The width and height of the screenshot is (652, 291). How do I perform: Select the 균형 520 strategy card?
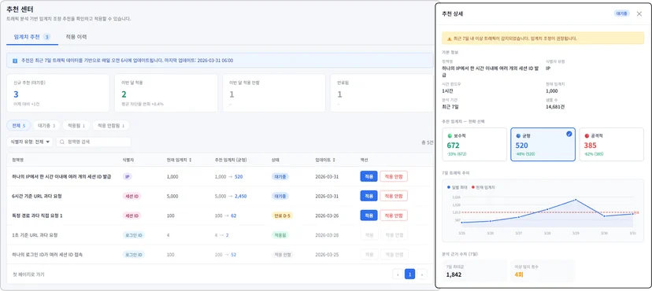coord(543,145)
